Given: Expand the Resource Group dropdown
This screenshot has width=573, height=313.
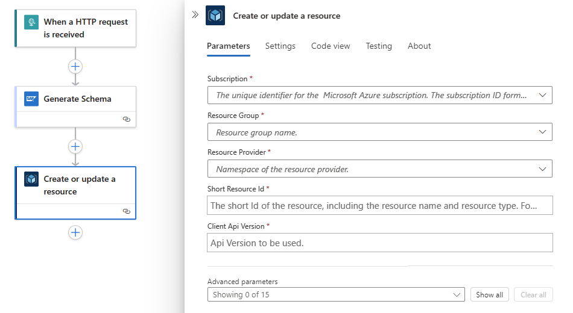Looking at the screenshot, I should click(x=379, y=132).
